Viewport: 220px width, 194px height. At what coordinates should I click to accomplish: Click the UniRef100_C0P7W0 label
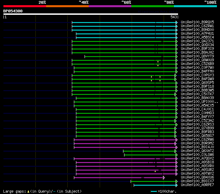(x=197, y=68)
